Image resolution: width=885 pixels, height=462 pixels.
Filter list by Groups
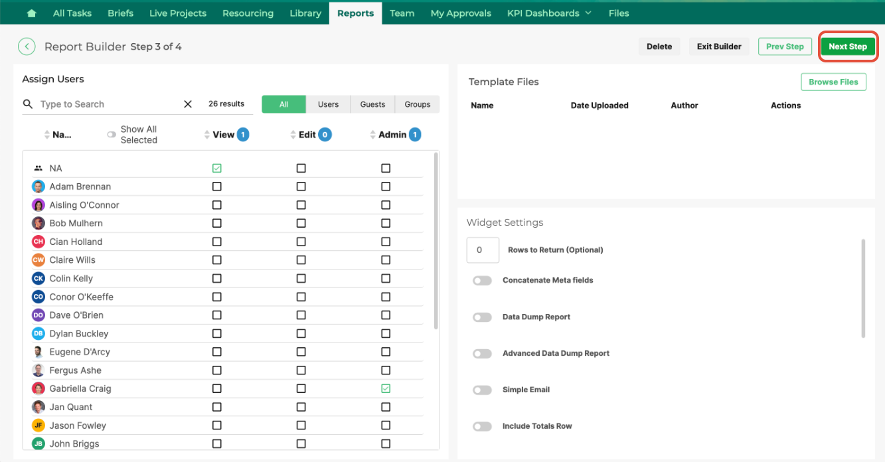[x=418, y=104]
